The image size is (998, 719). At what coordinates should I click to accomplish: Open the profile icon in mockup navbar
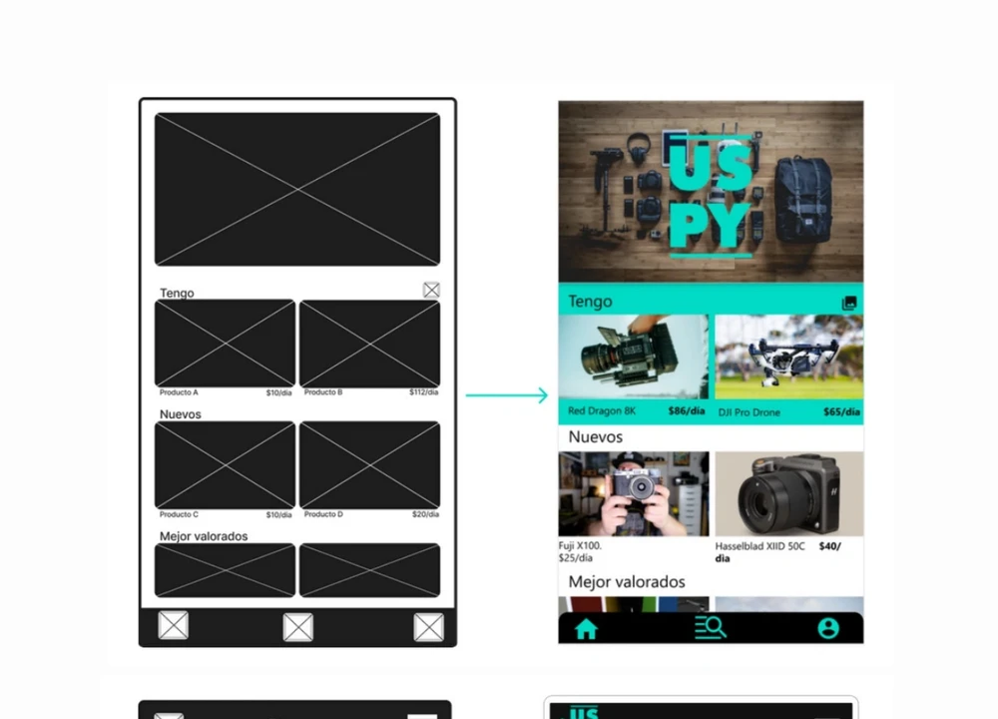click(828, 628)
